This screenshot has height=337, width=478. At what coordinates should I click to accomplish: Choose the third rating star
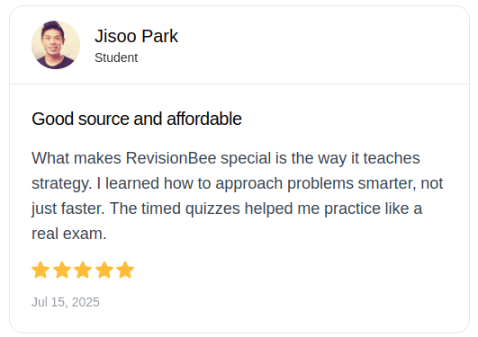click(83, 270)
